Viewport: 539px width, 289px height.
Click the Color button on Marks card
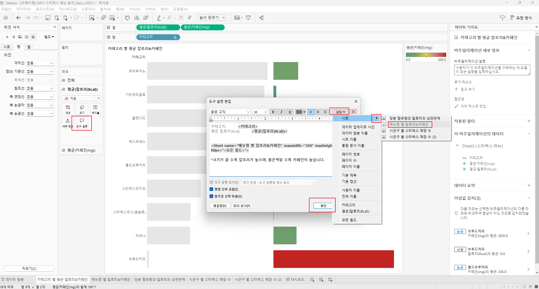point(68,109)
